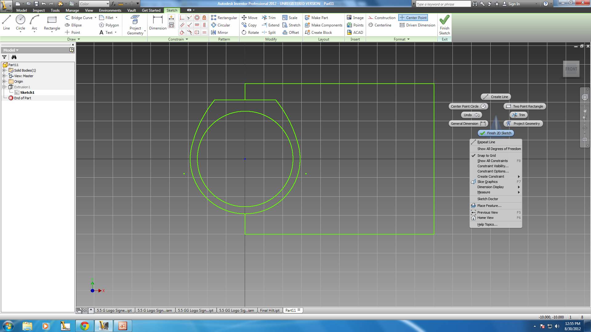Select the Arc draw tool
The width and height of the screenshot is (591, 332).
pyautogui.click(x=34, y=23)
